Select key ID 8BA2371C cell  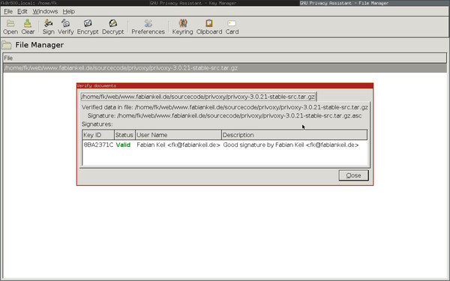[98, 145]
